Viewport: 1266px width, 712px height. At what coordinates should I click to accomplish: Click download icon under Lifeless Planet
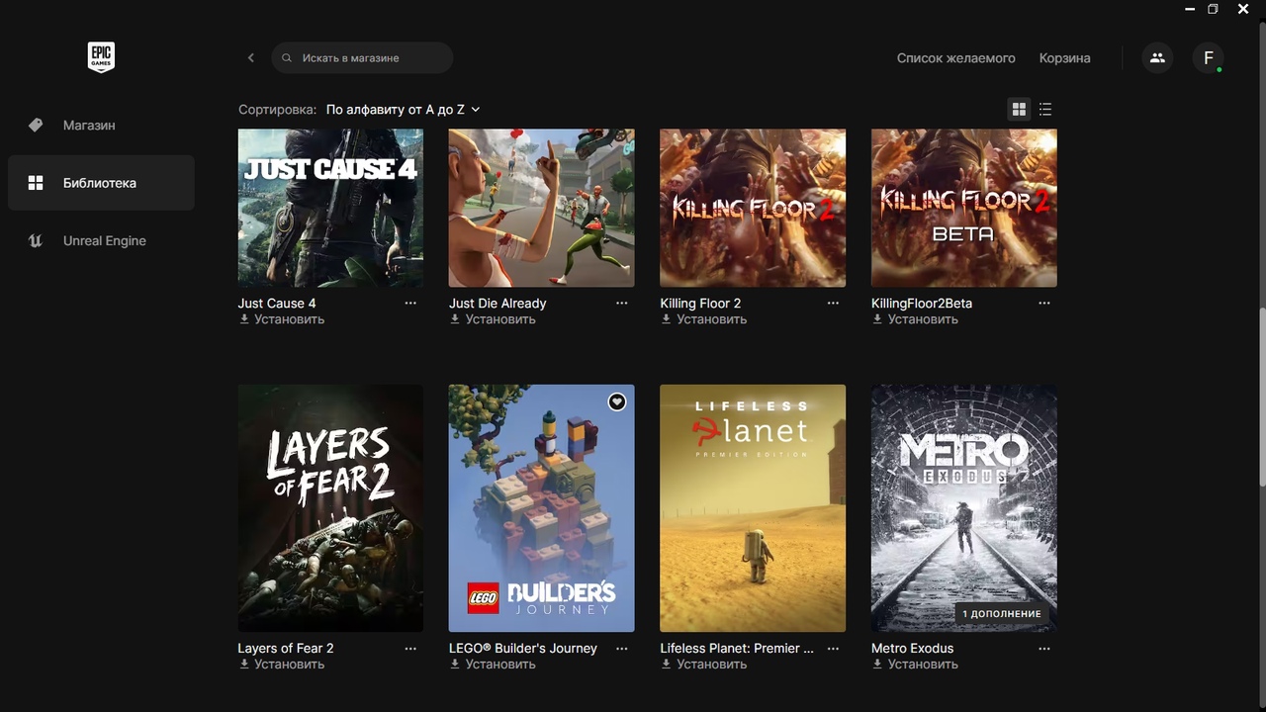click(x=667, y=665)
